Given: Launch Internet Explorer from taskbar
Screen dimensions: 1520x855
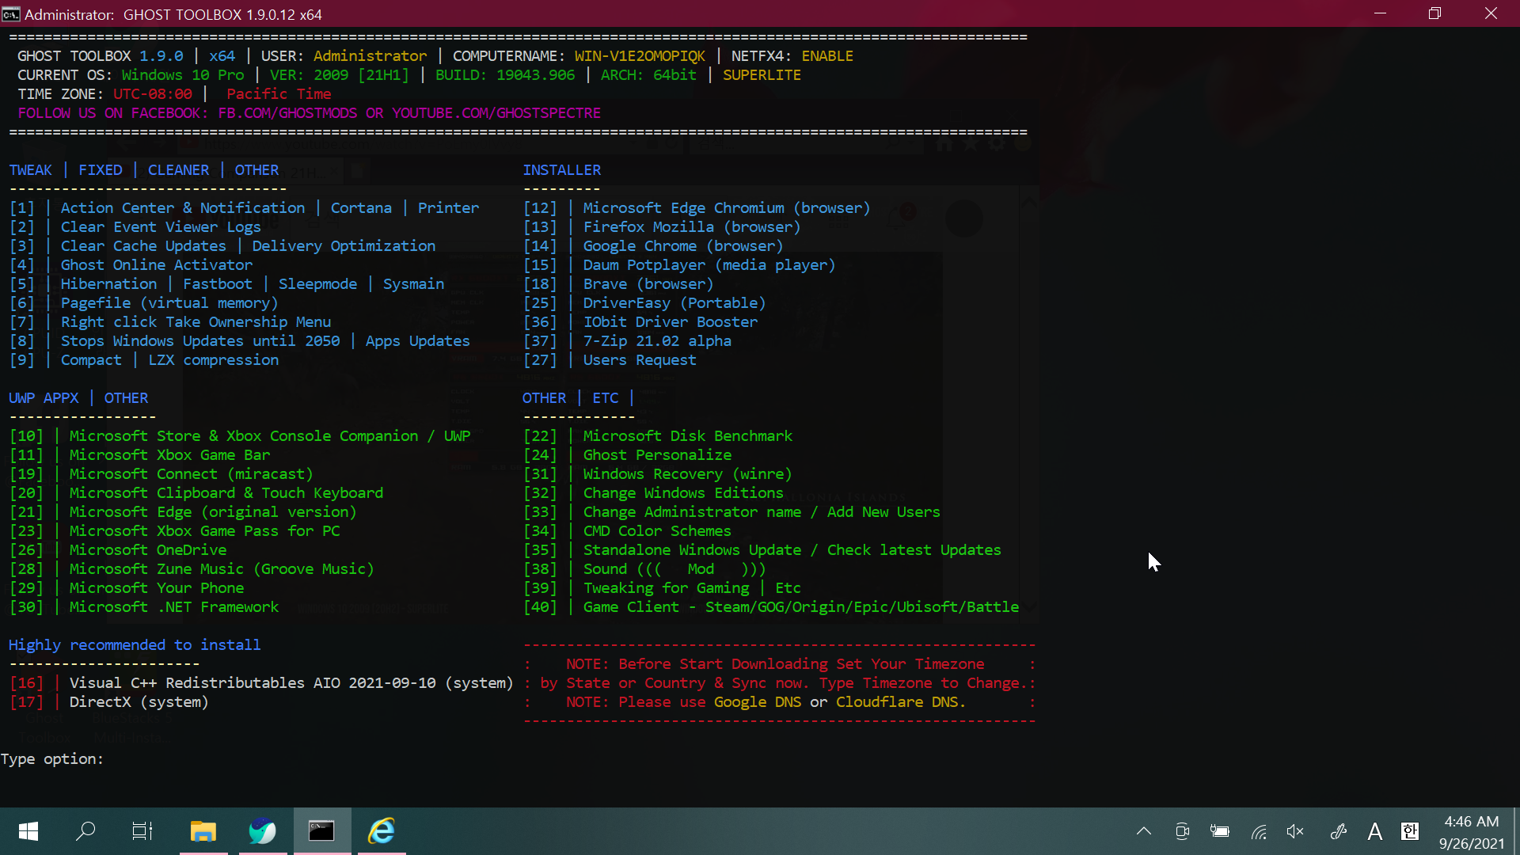Looking at the screenshot, I should [x=382, y=831].
